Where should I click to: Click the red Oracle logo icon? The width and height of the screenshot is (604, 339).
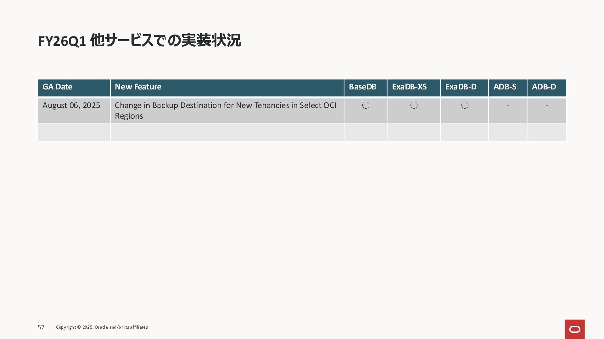point(574,329)
